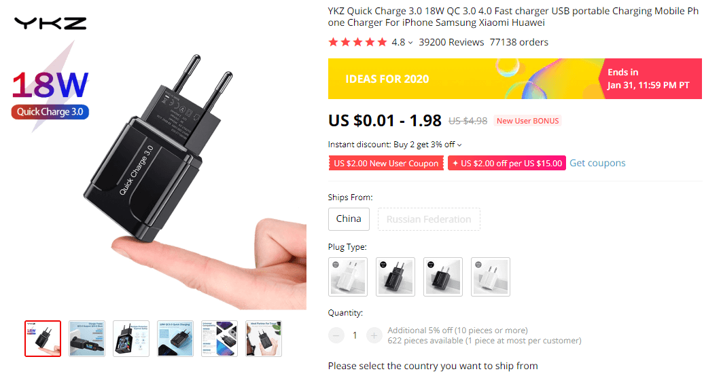Select the white EU plug type option
Image resolution: width=721 pixels, height=378 pixels.
click(x=348, y=277)
